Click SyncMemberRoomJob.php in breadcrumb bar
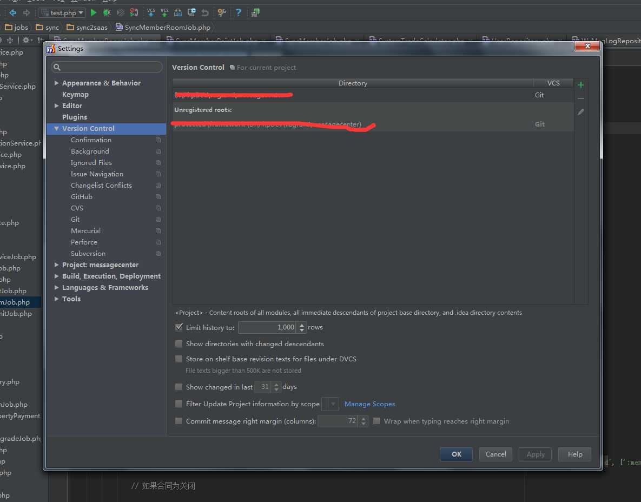The width and height of the screenshot is (641, 502). (163, 28)
